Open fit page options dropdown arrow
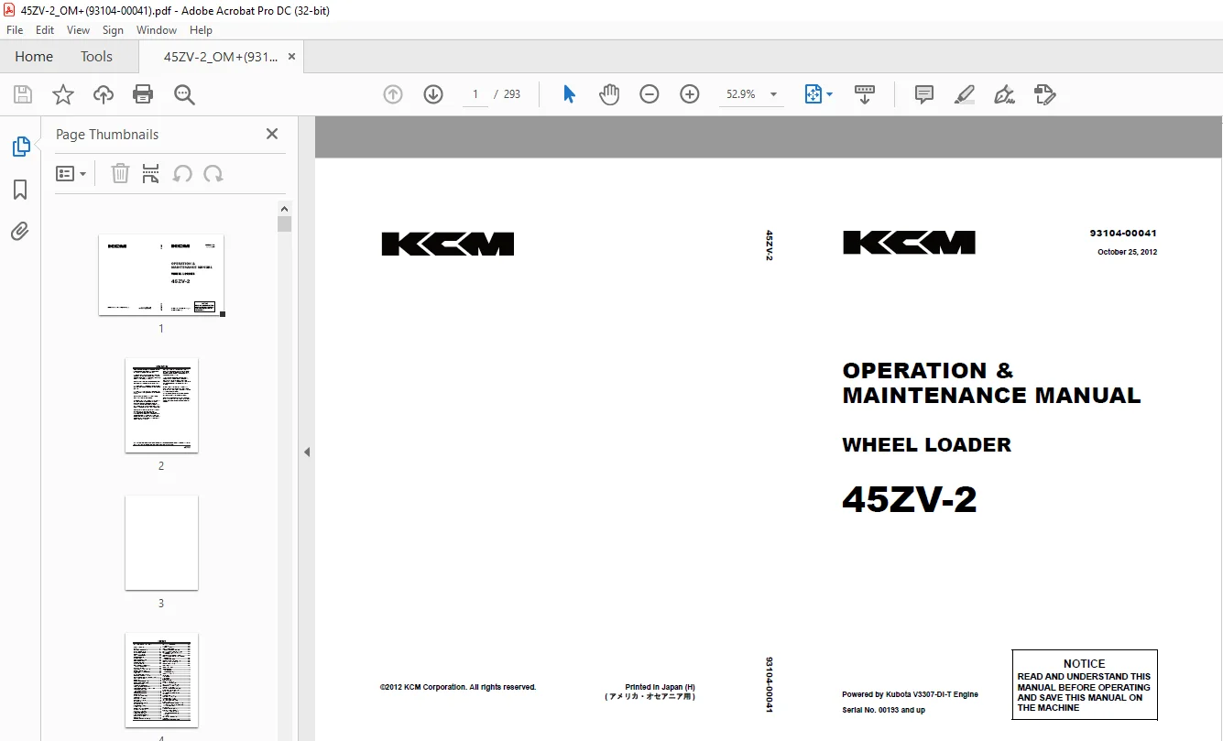The width and height of the screenshot is (1223, 741). click(830, 94)
